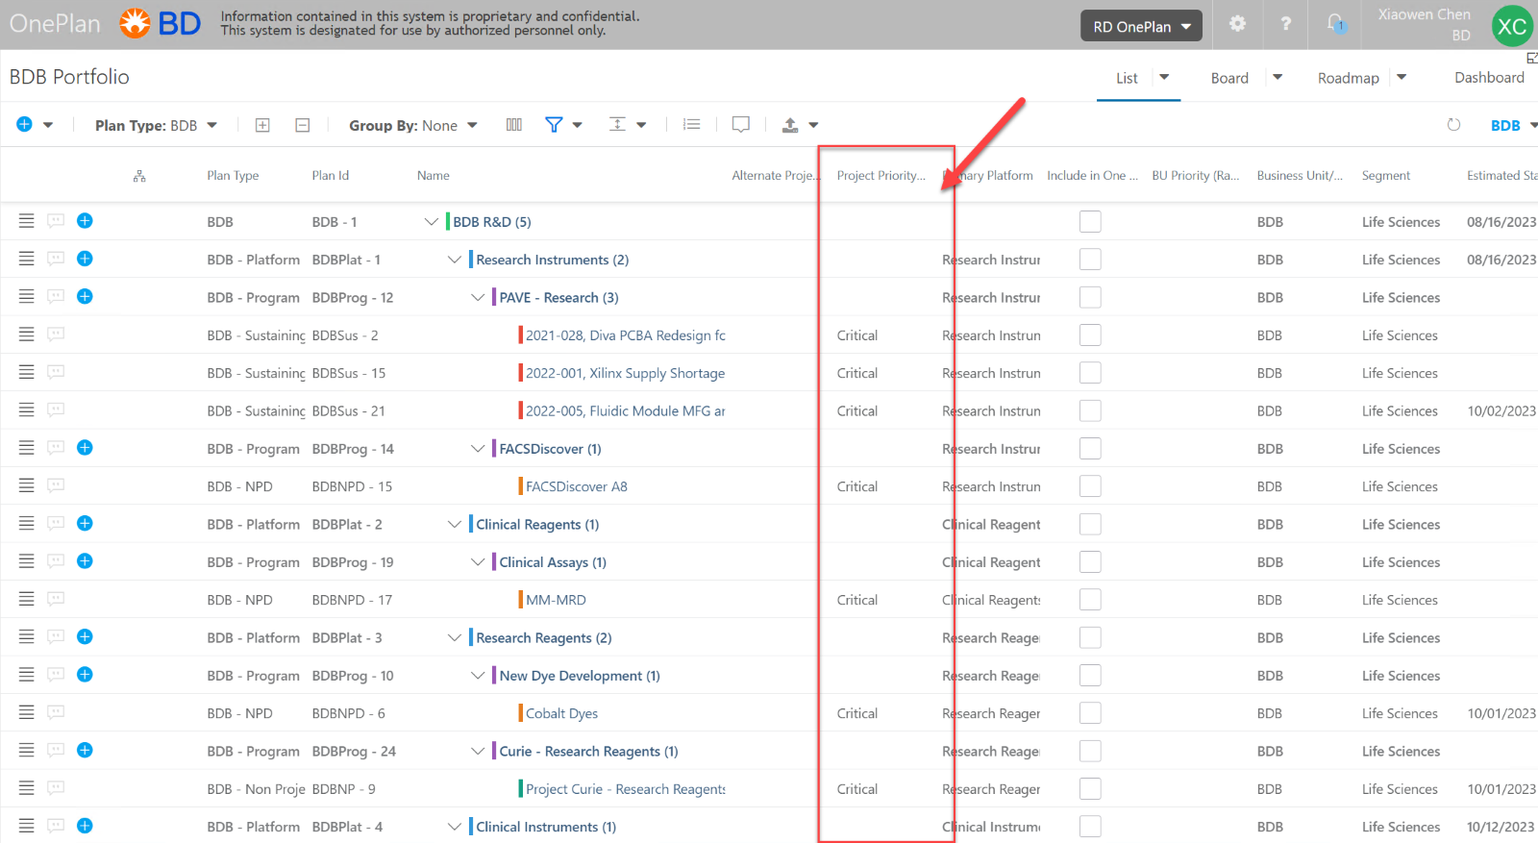This screenshot has height=843, width=1538.
Task: Tick Include in One checkbox for BDB R&D
Action: 1090,221
